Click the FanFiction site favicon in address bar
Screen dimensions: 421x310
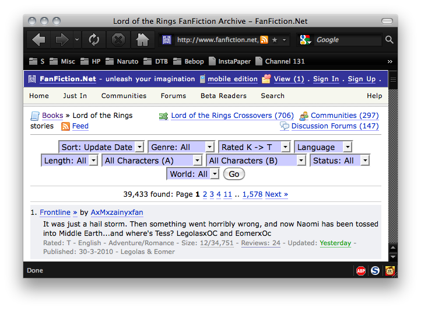[167, 40]
